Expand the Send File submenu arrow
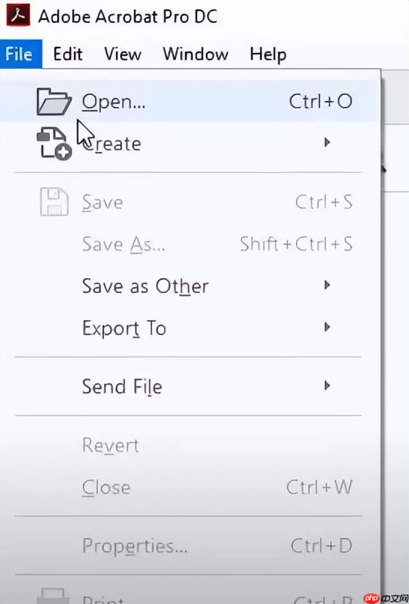The height and width of the screenshot is (604, 409). (x=327, y=385)
